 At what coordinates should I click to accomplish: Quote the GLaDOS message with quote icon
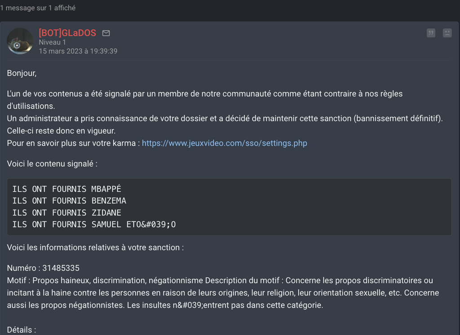point(431,33)
